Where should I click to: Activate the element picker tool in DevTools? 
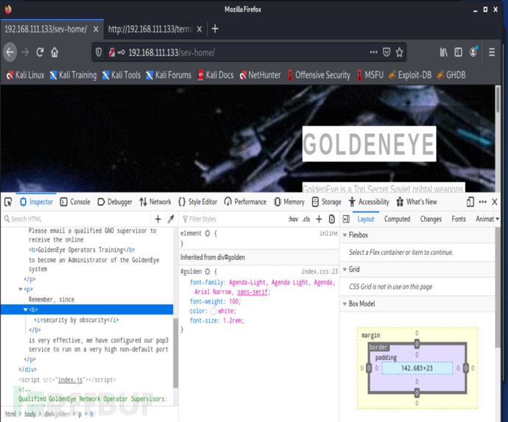tap(8, 202)
